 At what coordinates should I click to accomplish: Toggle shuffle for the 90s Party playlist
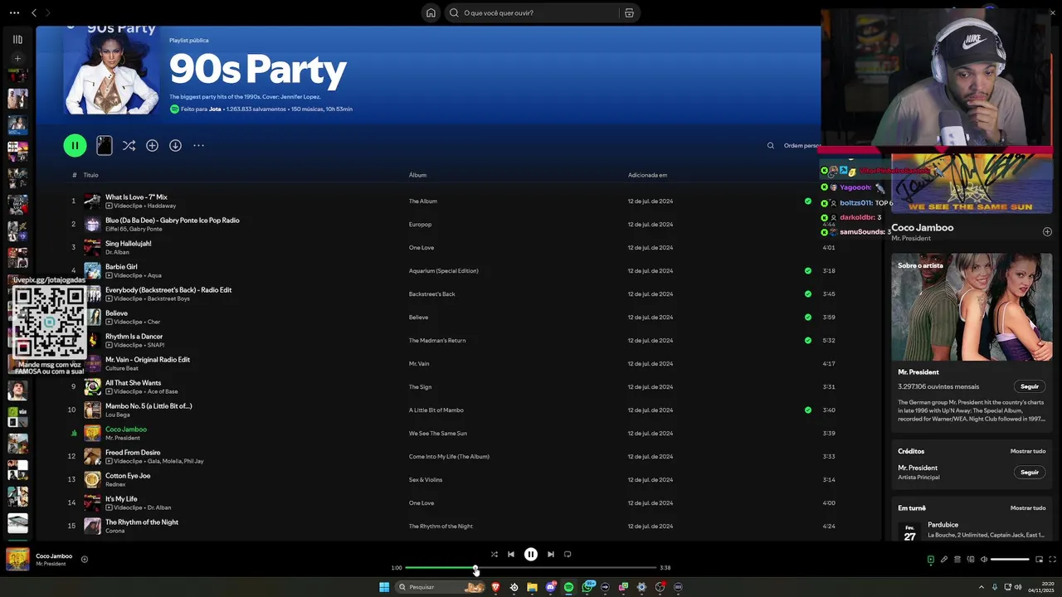pyautogui.click(x=129, y=145)
